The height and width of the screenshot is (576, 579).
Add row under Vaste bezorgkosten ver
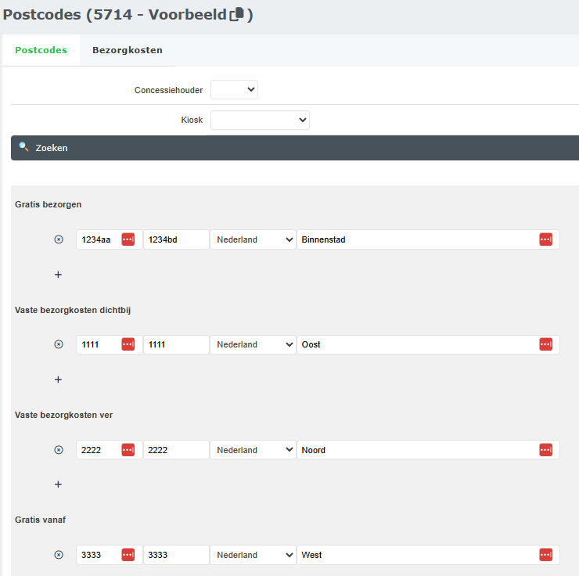pos(58,484)
